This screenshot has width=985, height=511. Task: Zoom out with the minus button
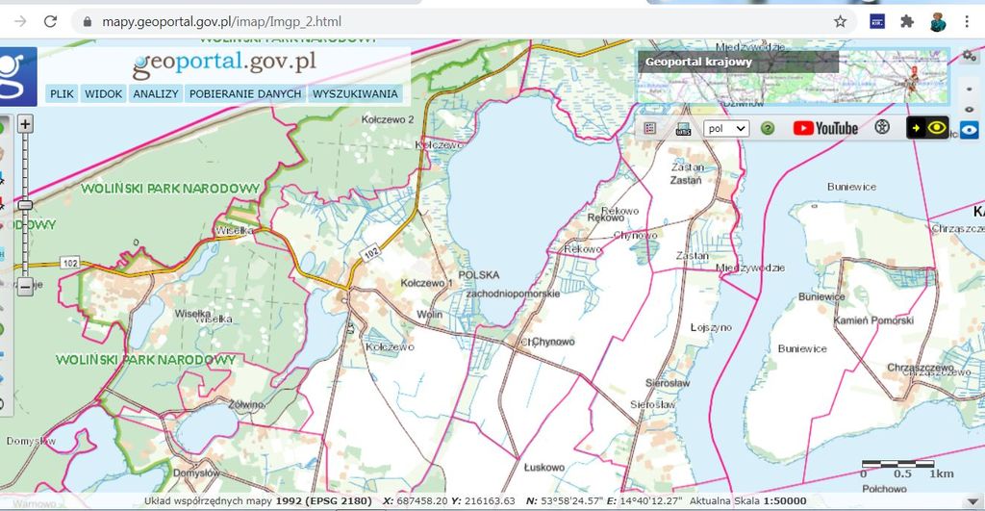pyautogui.click(x=26, y=284)
